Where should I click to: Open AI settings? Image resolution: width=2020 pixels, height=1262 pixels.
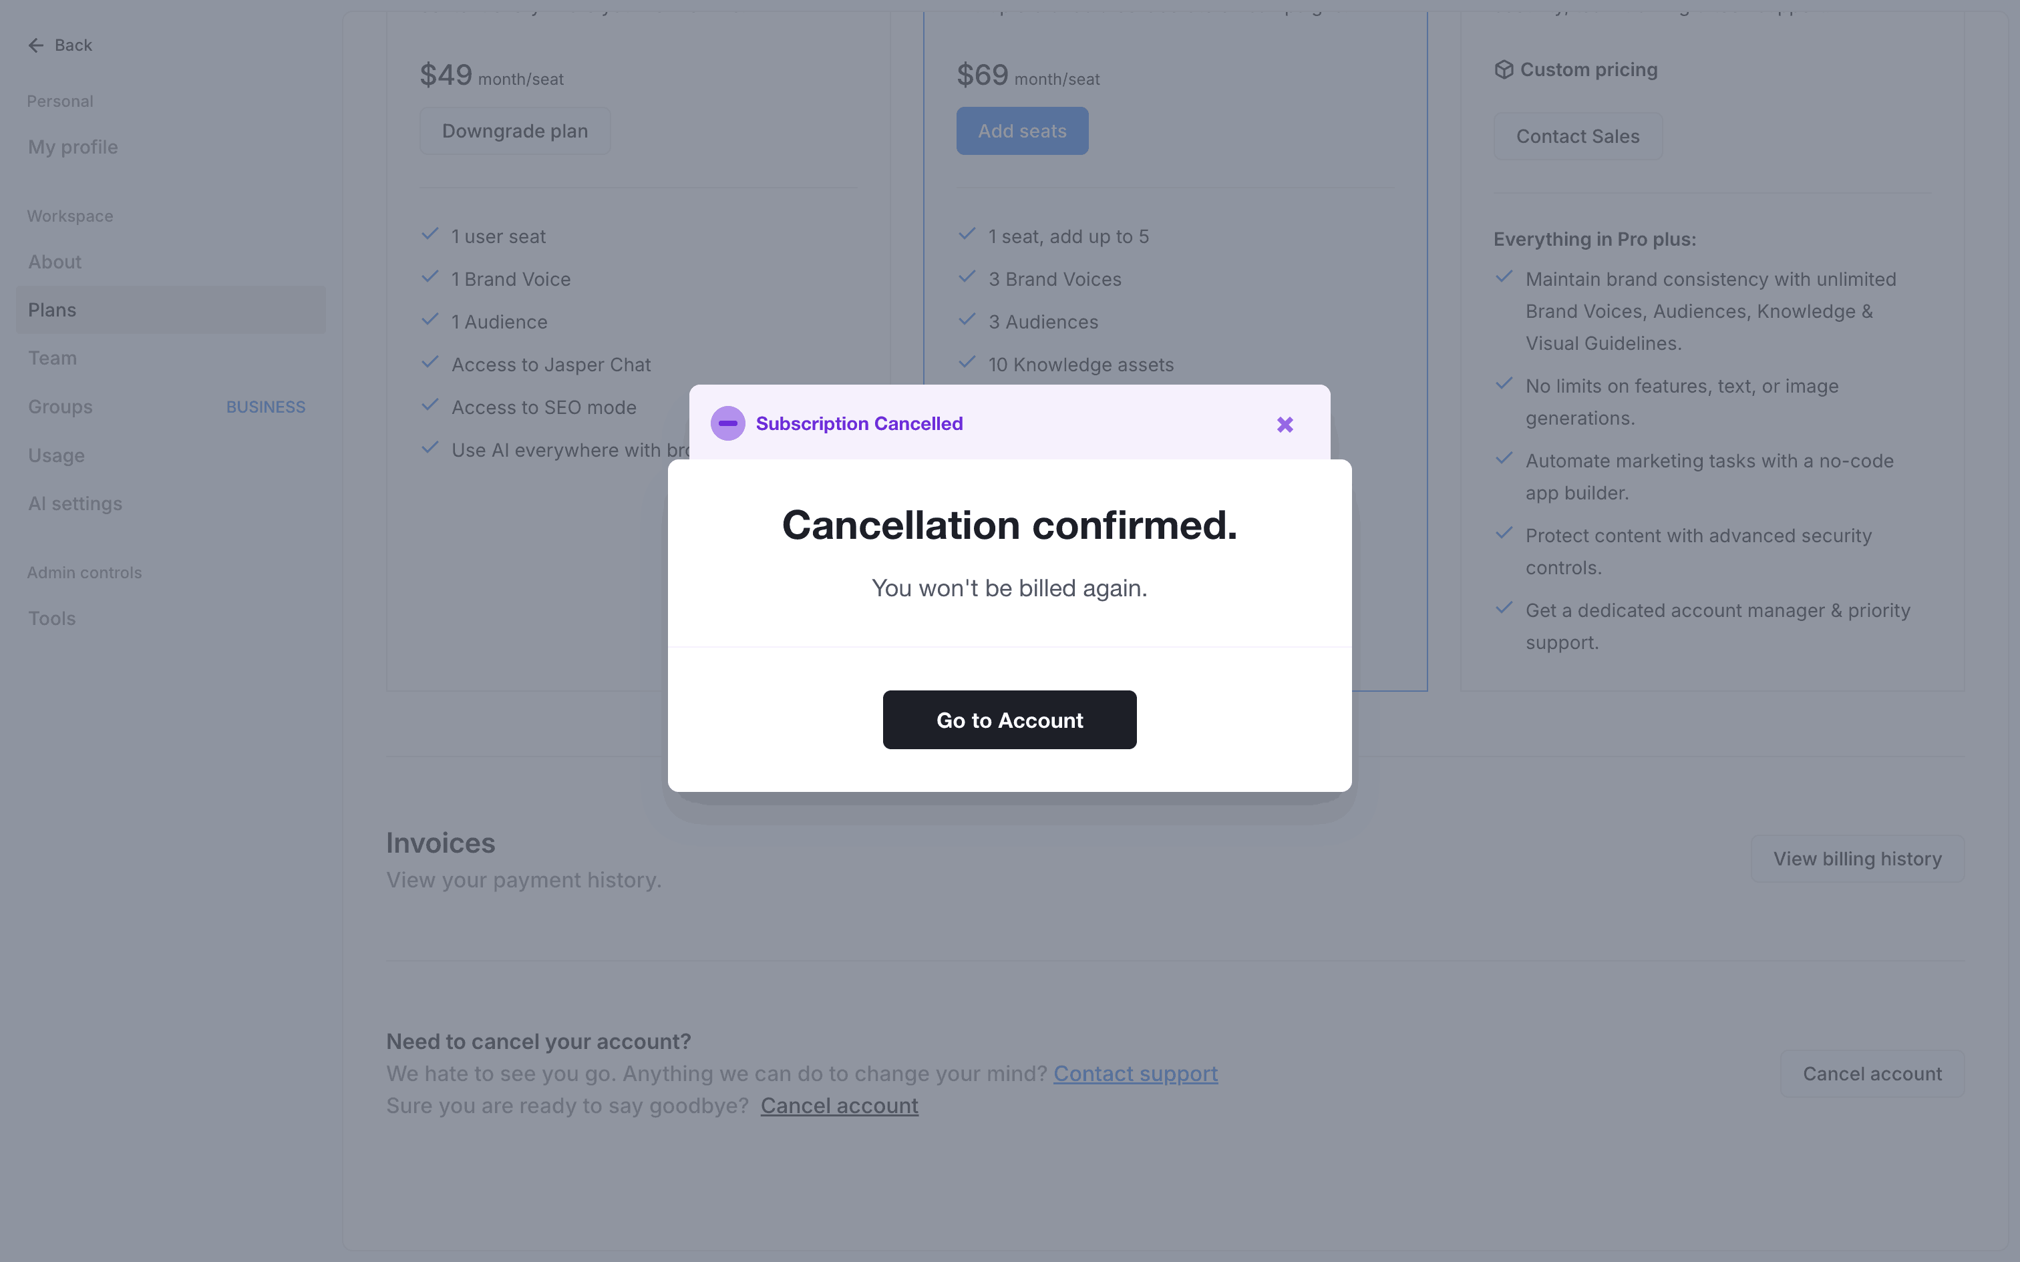tap(75, 503)
